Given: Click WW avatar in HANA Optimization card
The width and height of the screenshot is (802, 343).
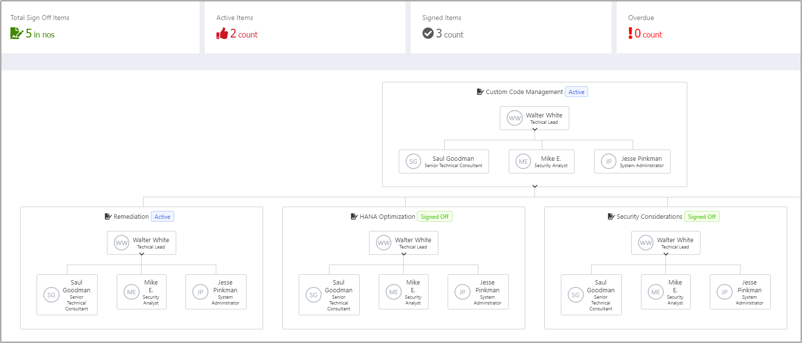Looking at the screenshot, I should pos(384,243).
